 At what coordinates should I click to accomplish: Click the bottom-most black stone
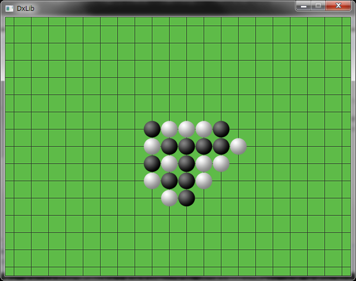coord(187,198)
